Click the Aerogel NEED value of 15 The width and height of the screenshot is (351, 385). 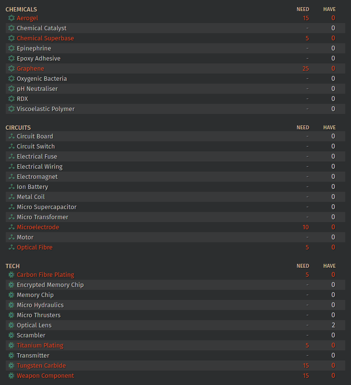point(306,18)
